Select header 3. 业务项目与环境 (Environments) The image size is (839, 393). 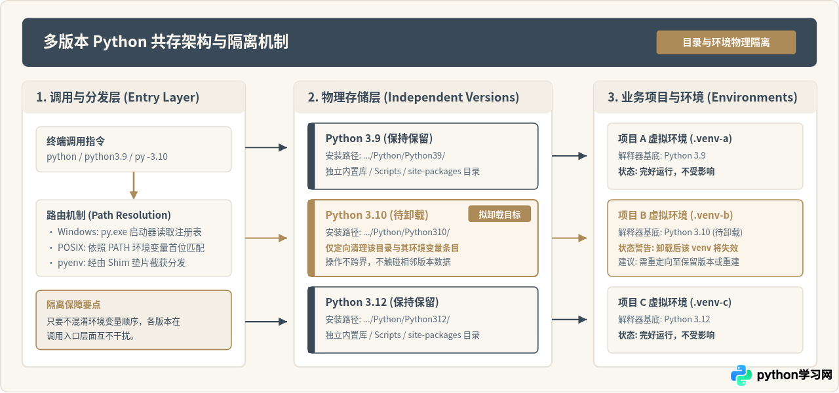point(703,98)
